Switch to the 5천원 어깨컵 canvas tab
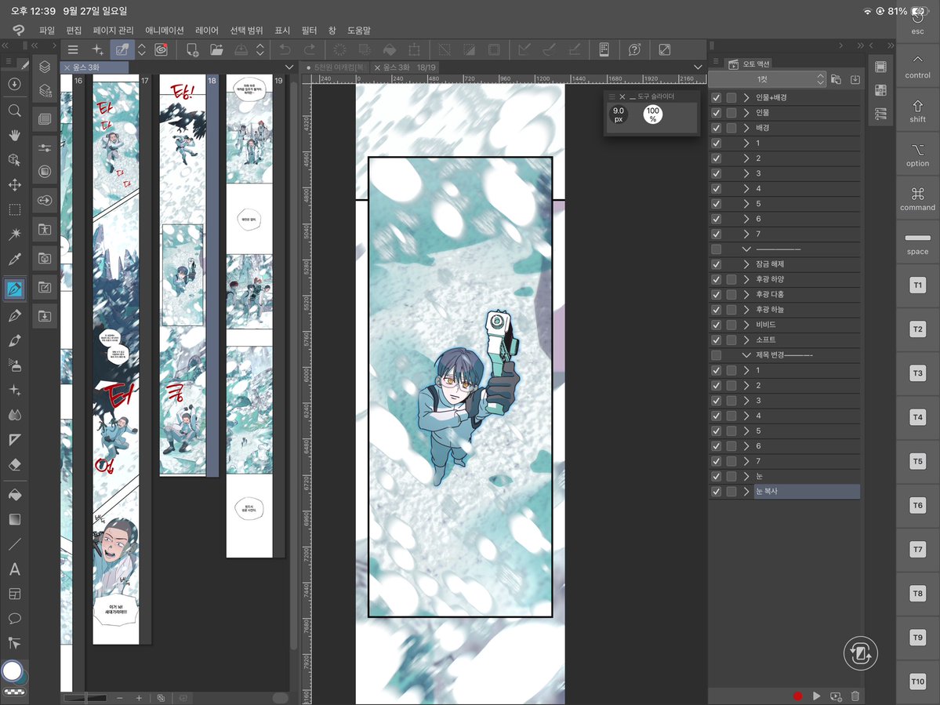This screenshot has width=940, height=705. [x=338, y=67]
